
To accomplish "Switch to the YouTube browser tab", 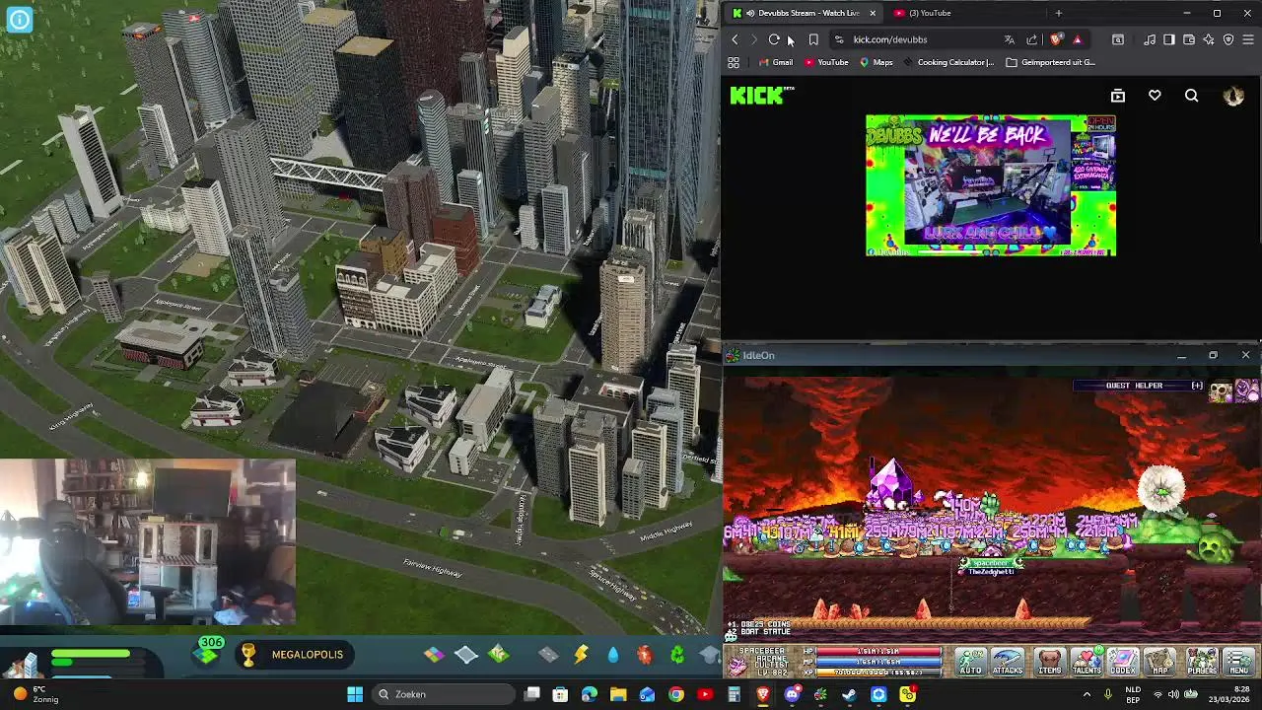I will point(929,13).
